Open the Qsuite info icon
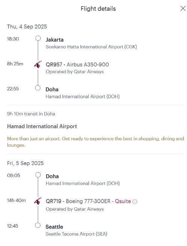 point(135,202)
